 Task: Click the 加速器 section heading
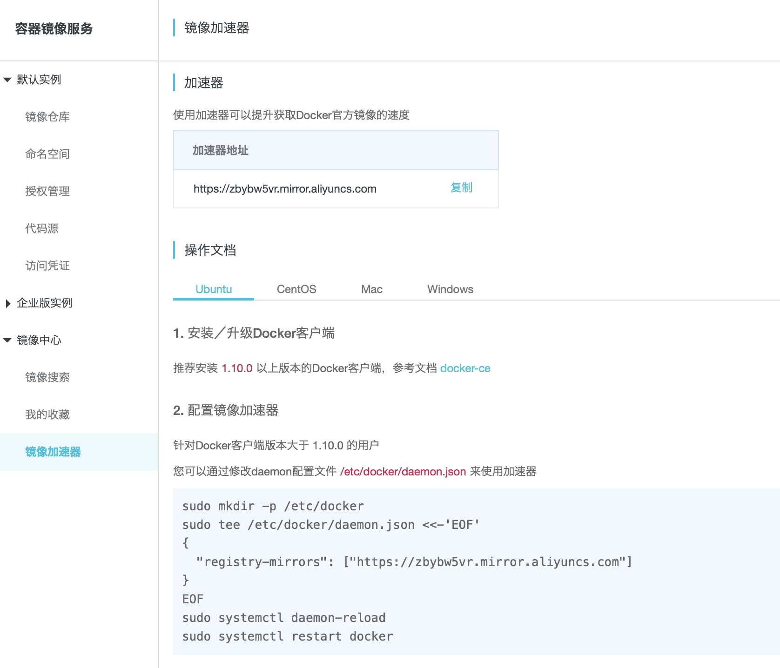pos(204,83)
